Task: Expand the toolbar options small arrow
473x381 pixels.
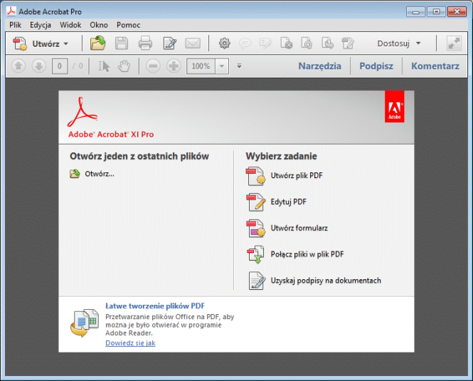Action: tap(239, 66)
